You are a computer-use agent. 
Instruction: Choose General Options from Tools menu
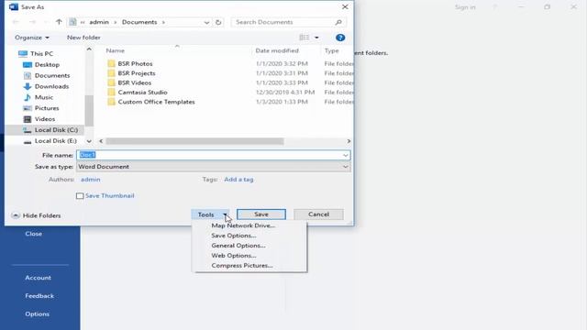pyautogui.click(x=238, y=246)
